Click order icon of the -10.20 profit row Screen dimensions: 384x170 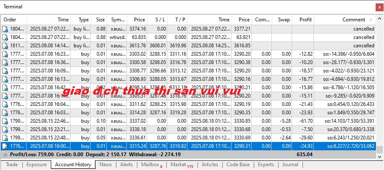pyautogui.click(x=5, y=62)
